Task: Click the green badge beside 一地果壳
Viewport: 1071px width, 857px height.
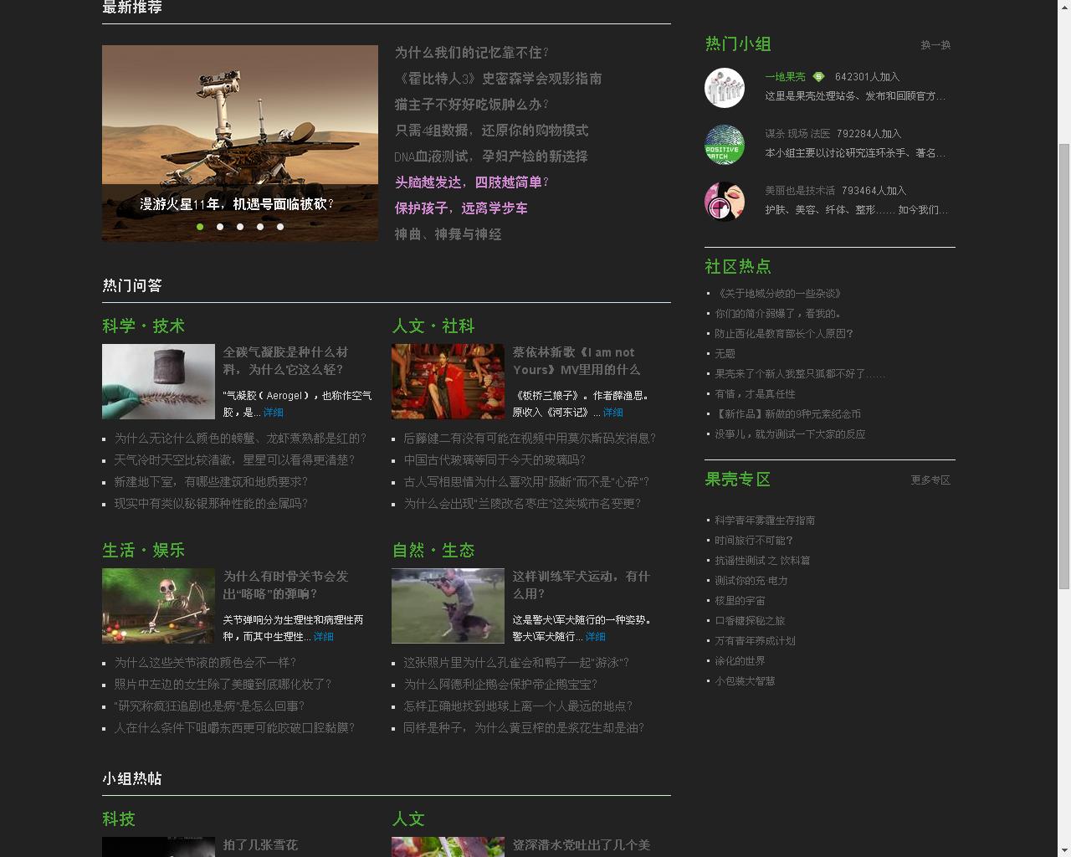Action: (818, 77)
